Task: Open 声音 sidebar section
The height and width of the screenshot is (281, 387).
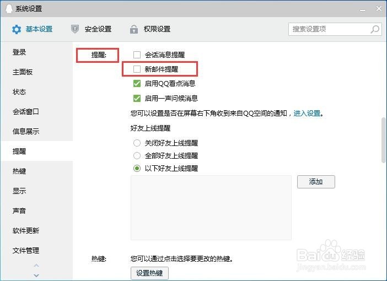Action: pyautogui.click(x=36, y=210)
